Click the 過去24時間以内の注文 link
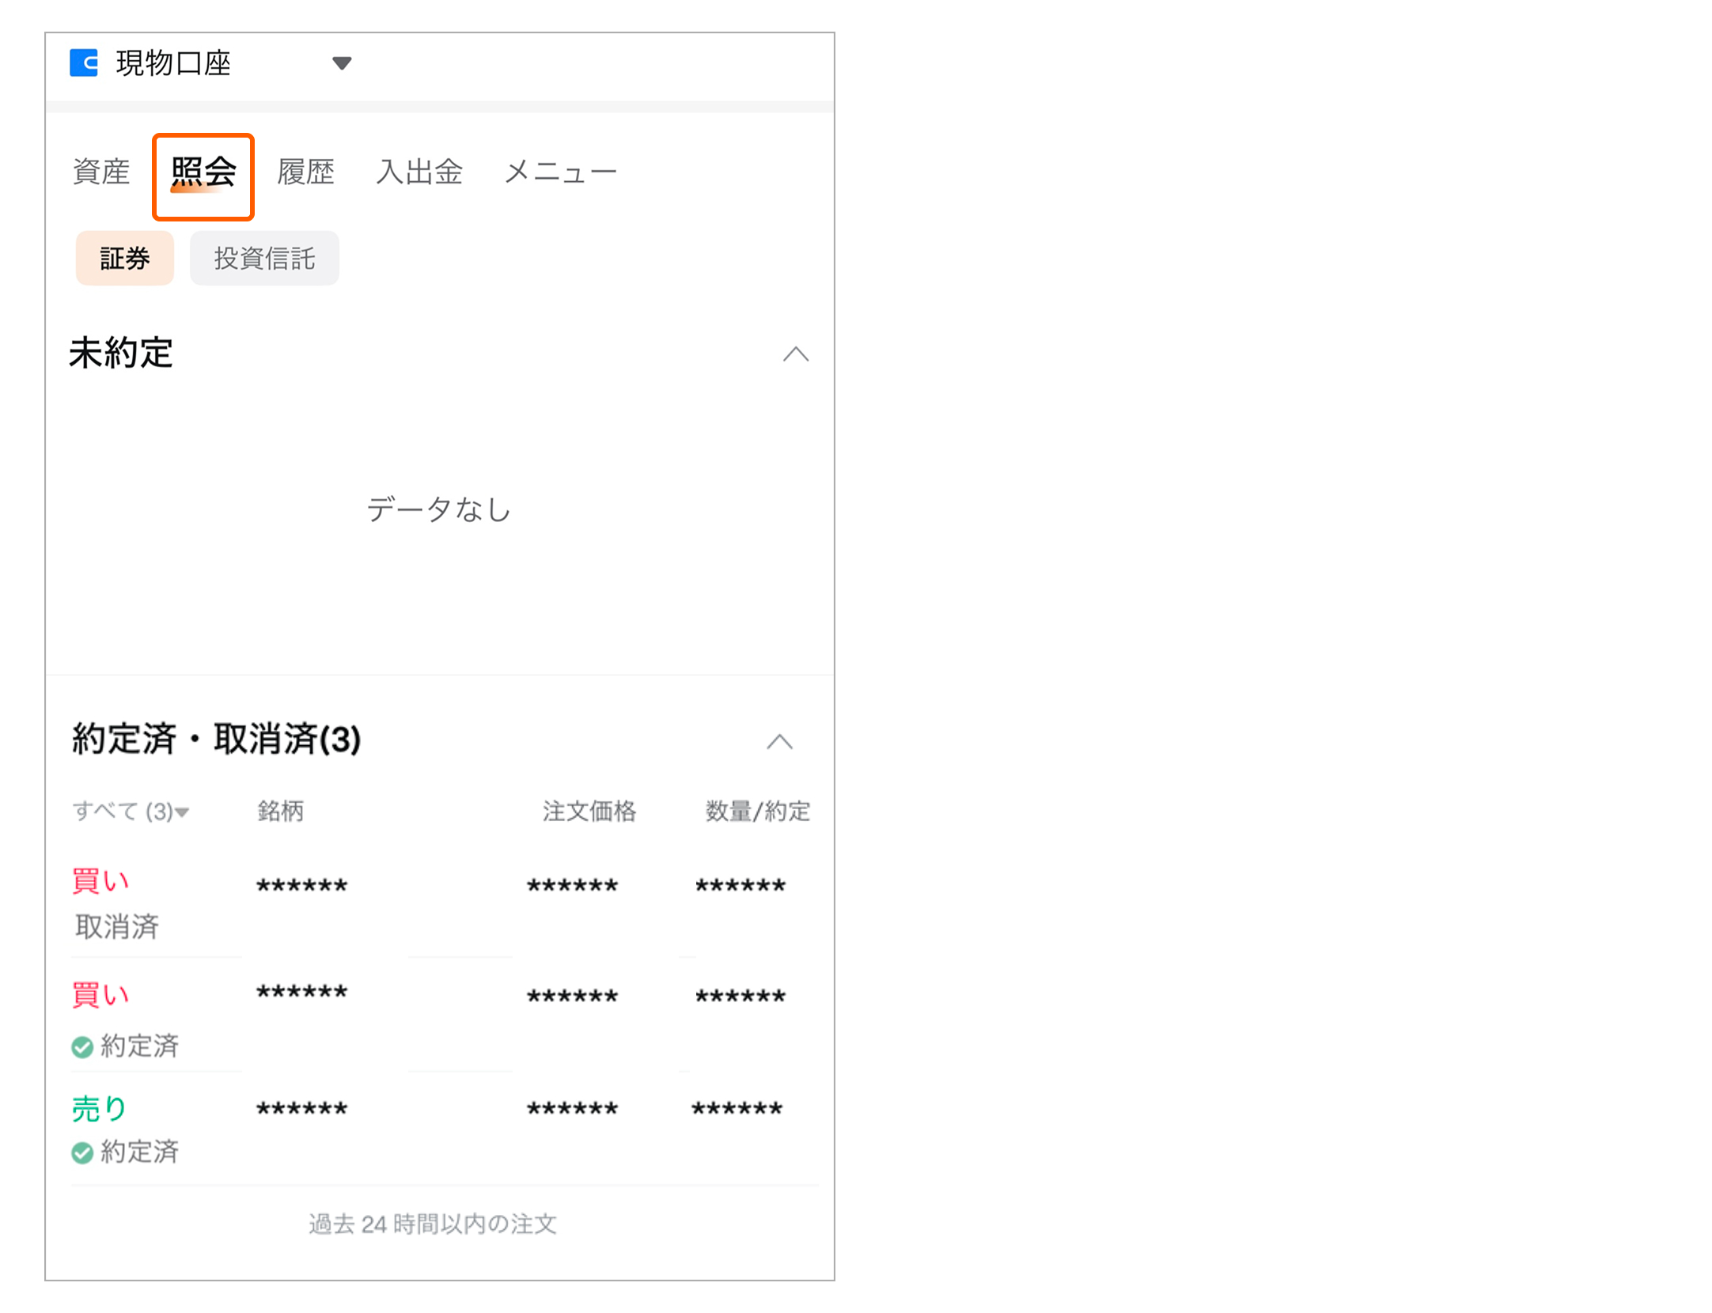The width and height of the screenshot is (1712, 1313). click(x=432, y=1224)
